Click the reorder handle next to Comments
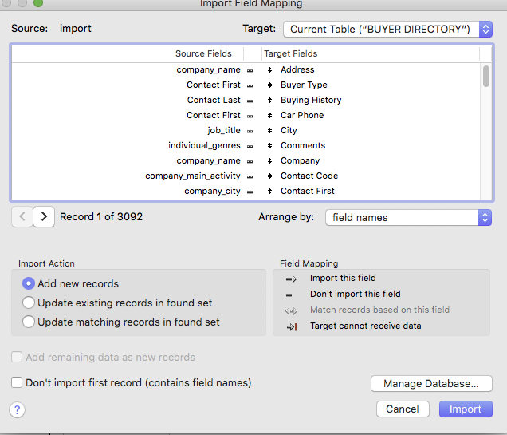Screen dimensions: 507x435 (x=272, y=146)
